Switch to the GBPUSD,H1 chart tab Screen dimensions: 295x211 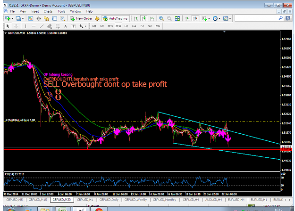85,200
